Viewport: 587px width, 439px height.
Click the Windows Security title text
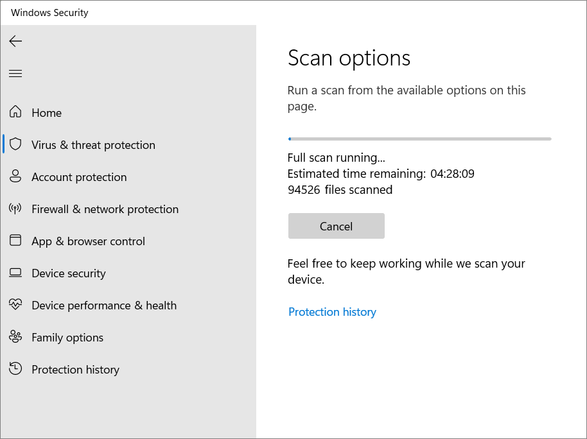point(49,13)
